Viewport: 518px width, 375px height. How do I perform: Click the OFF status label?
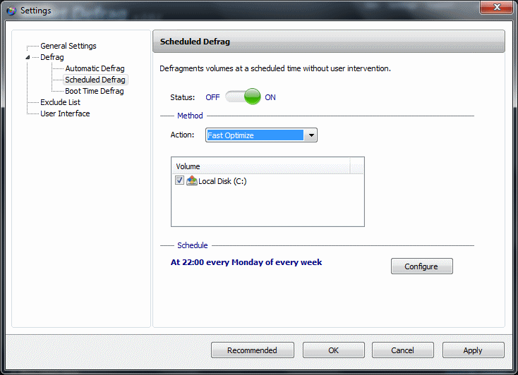point(212,97)
